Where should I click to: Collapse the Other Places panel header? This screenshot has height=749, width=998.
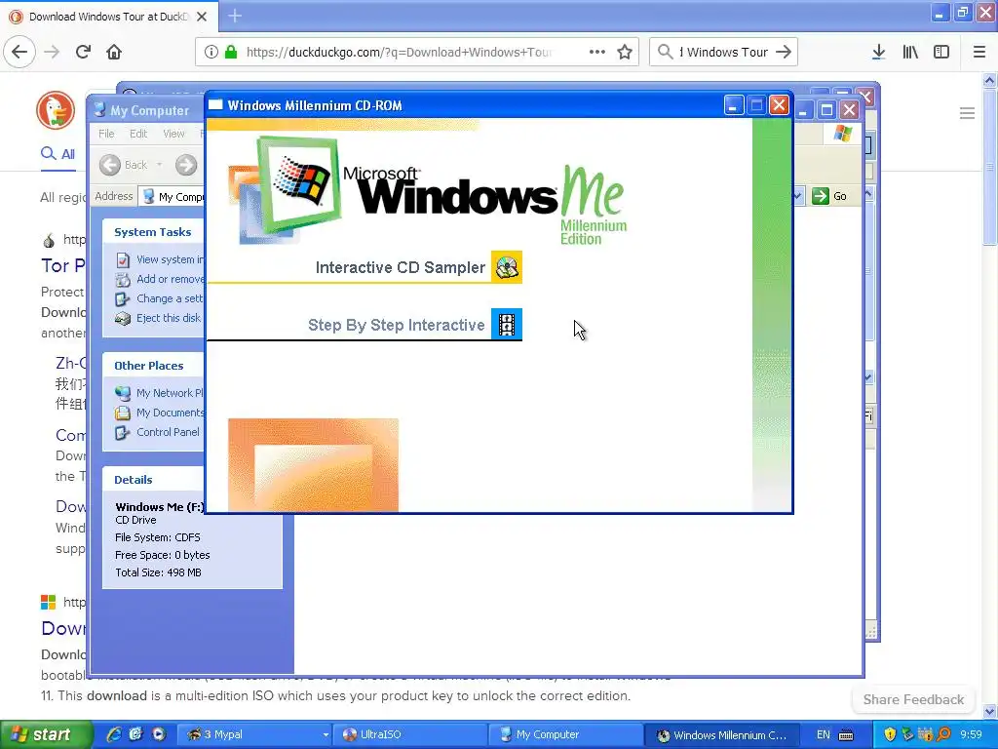[153, 366]
